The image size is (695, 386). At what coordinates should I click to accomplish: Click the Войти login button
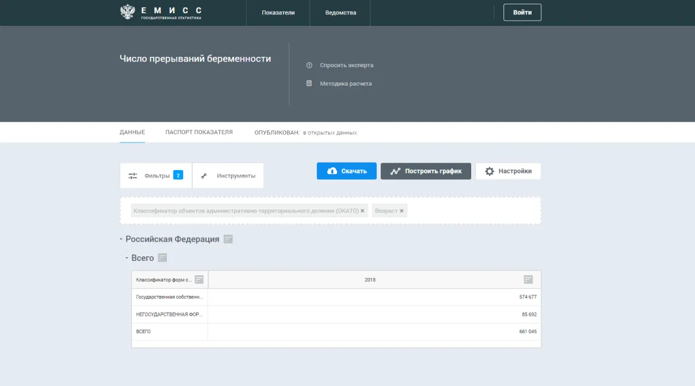522,13
